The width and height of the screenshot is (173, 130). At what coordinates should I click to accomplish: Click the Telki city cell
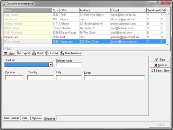pos(70,15)
